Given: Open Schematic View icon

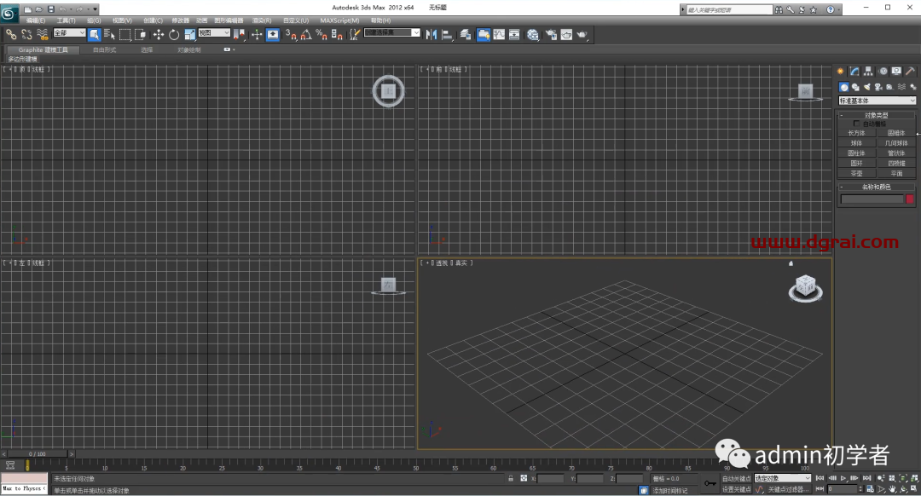Looking at the screenshot, I should coord(514,35).
